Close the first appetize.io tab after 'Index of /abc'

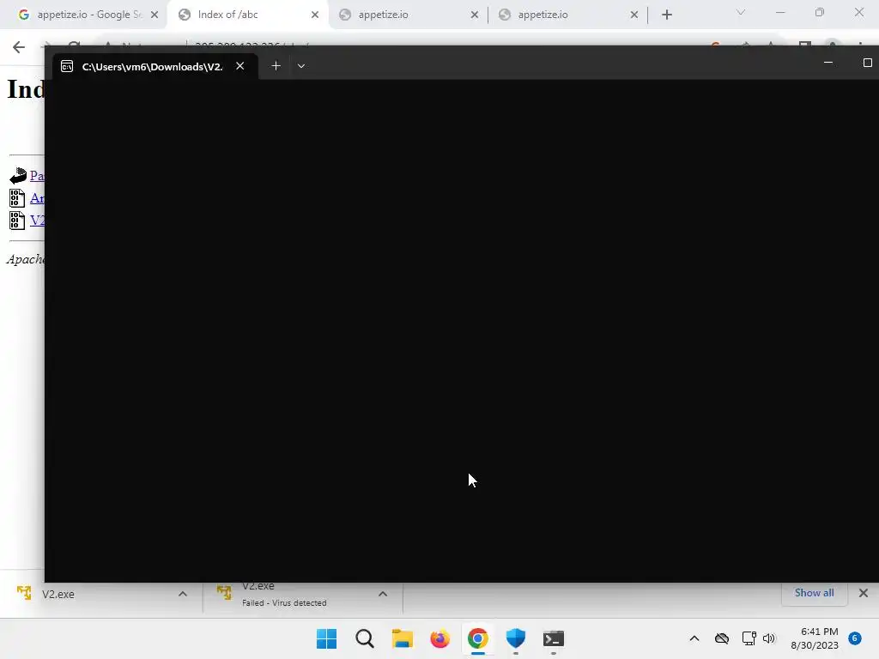click(x=474, y=15)
